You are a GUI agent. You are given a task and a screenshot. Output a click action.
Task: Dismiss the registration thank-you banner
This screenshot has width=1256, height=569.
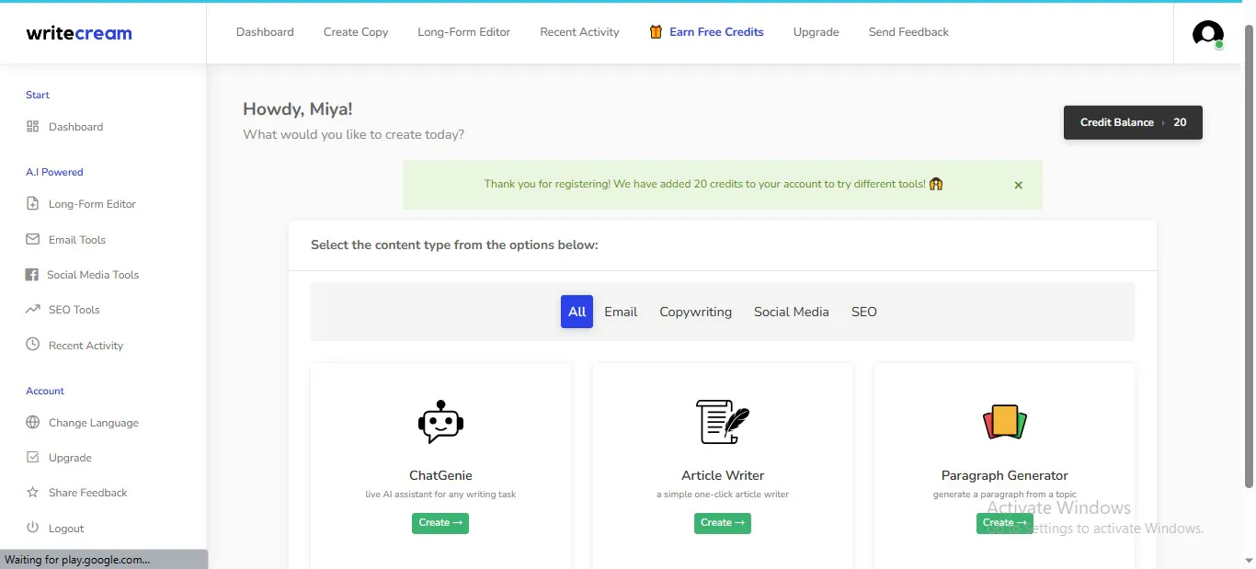1018,185
